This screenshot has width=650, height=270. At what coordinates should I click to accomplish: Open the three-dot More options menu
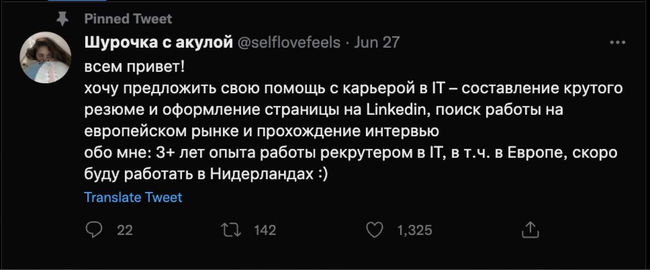[x=617, y=43]
